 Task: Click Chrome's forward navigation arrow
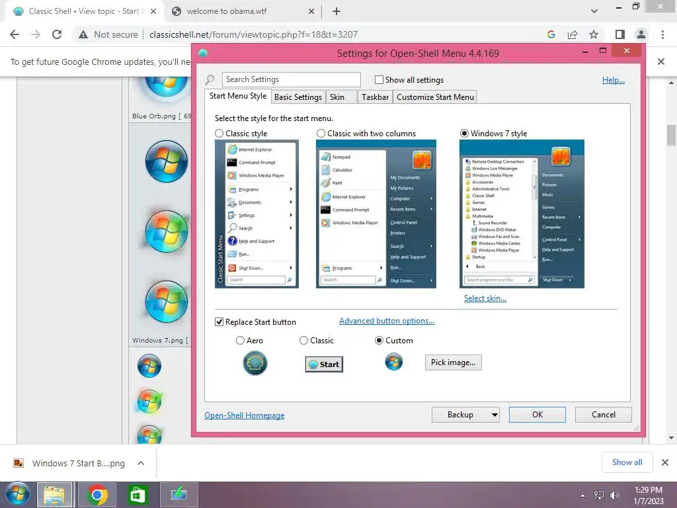(x=36, y=34)
